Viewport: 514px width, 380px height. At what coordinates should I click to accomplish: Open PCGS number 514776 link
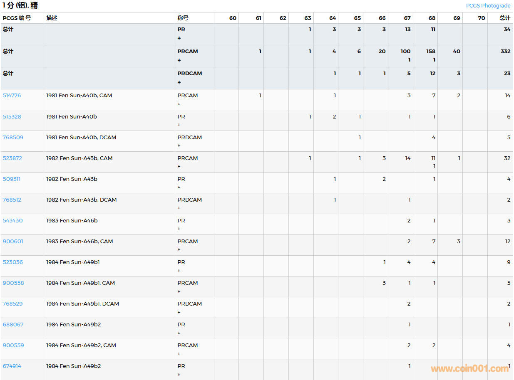coord(12,96)
